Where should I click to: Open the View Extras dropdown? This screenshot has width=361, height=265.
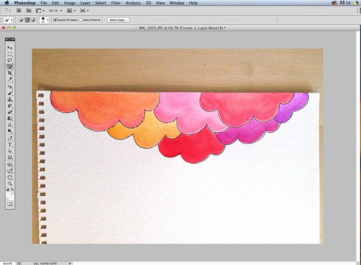pyautogui.click(x=40, y=11)
